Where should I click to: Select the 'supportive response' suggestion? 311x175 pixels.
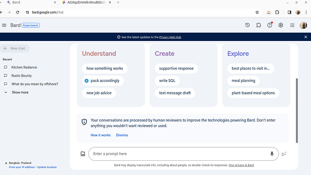176,69
